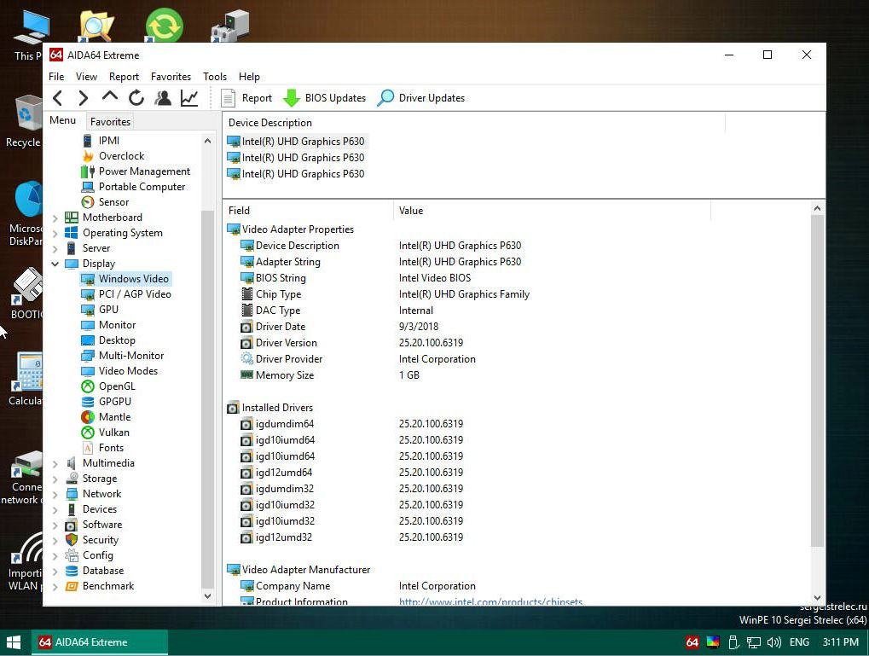Image resolution: width=869 pixels, height=656 pixels.
Task: Refresh the page using the circular arrow icon
Action: point(136,98)
